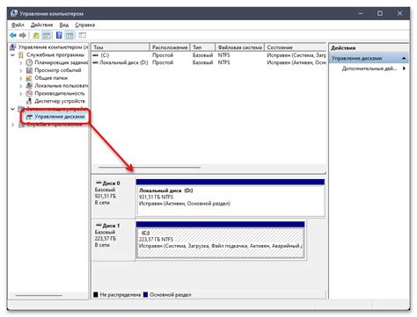The width and height of the screenshot is (417, 317).
Task: Expand the Локальные пользователи node
Action: tap(21, 86)
